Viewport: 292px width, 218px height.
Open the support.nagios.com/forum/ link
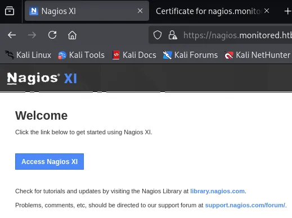pos(245,205)
